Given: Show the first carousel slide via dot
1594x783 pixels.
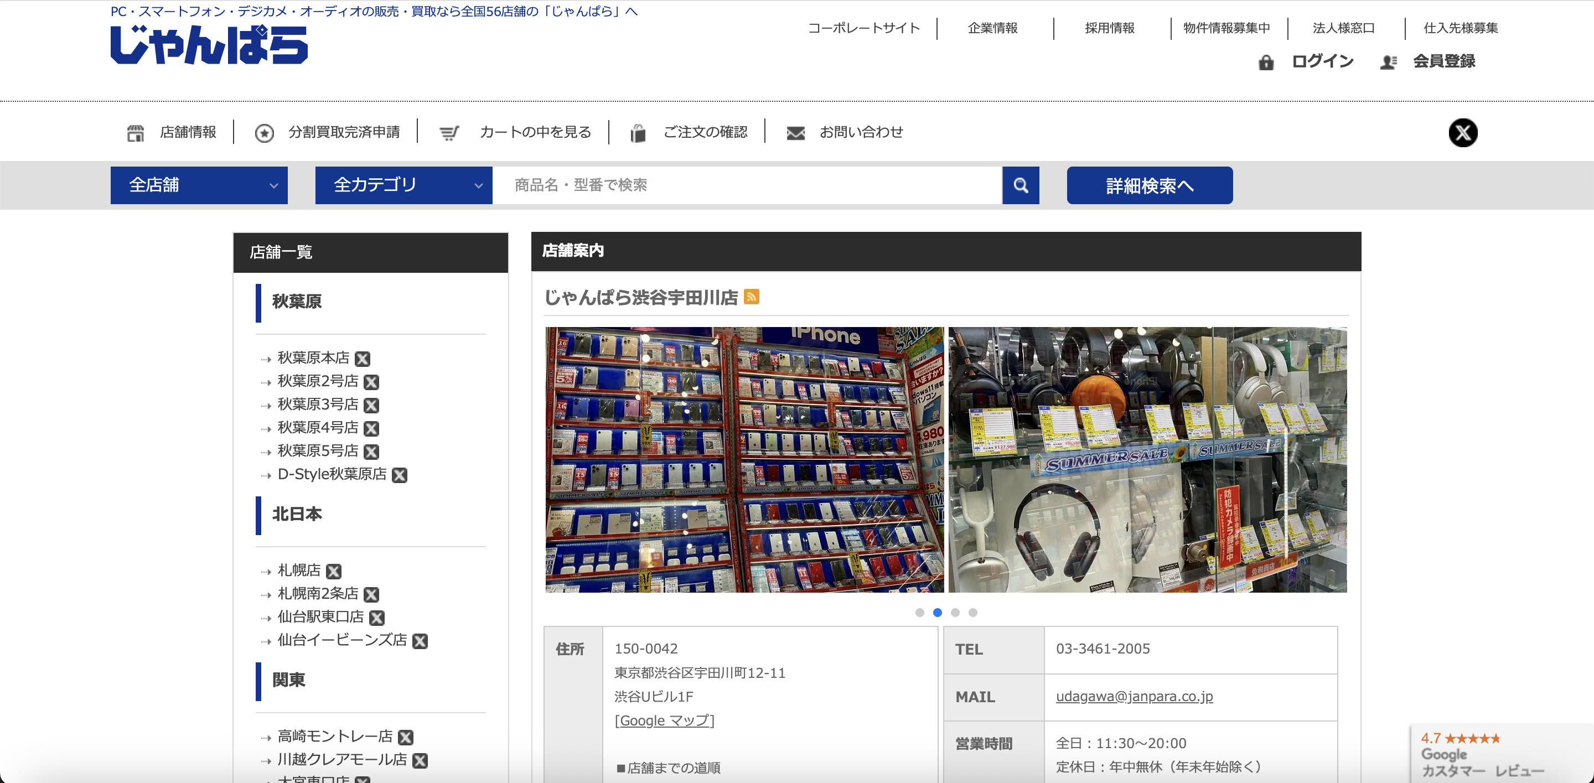Looking at the screenshot, I should tap(919, 613).
